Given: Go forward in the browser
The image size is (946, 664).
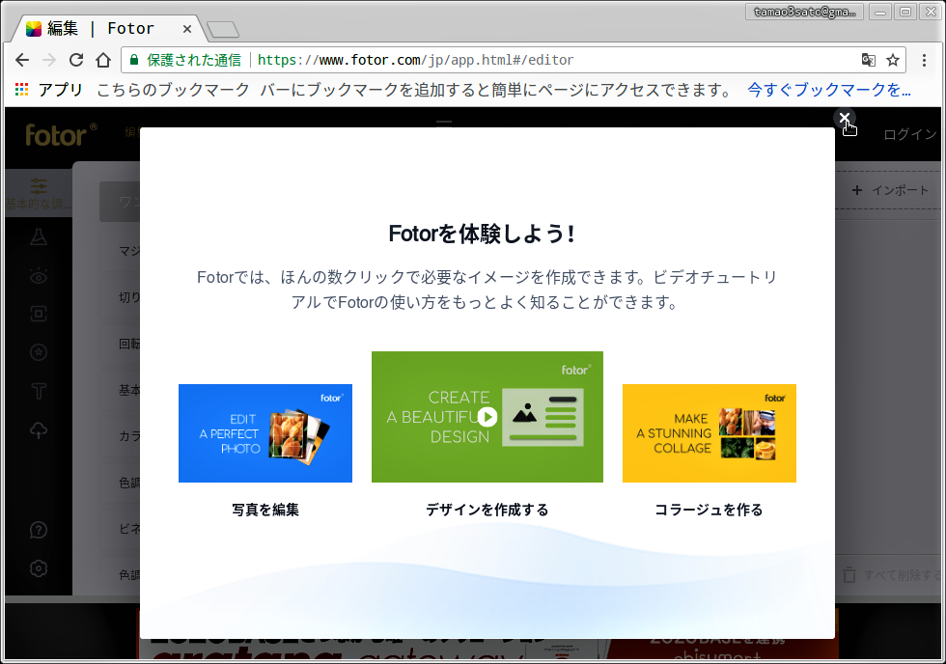Looking at the screenshot, I should [x=49, y=60].
